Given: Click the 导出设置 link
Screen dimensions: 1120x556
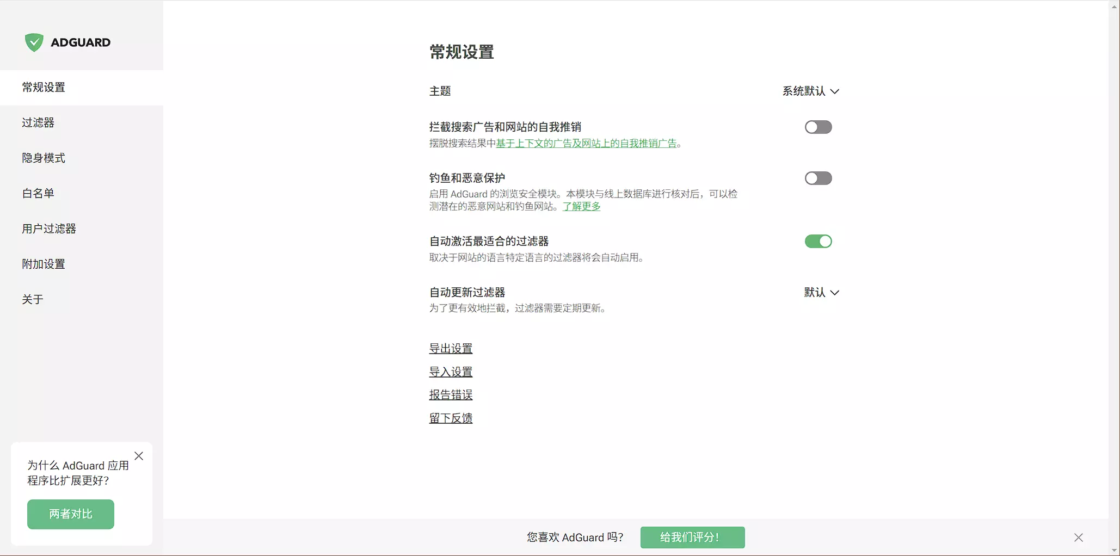Looking at the screenshot, I should pyautogui.click(x=451, y=349).
